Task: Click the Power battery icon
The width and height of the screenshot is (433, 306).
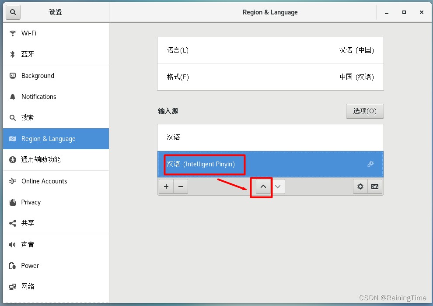Action: pyautogui.click(x=12, y=266)
